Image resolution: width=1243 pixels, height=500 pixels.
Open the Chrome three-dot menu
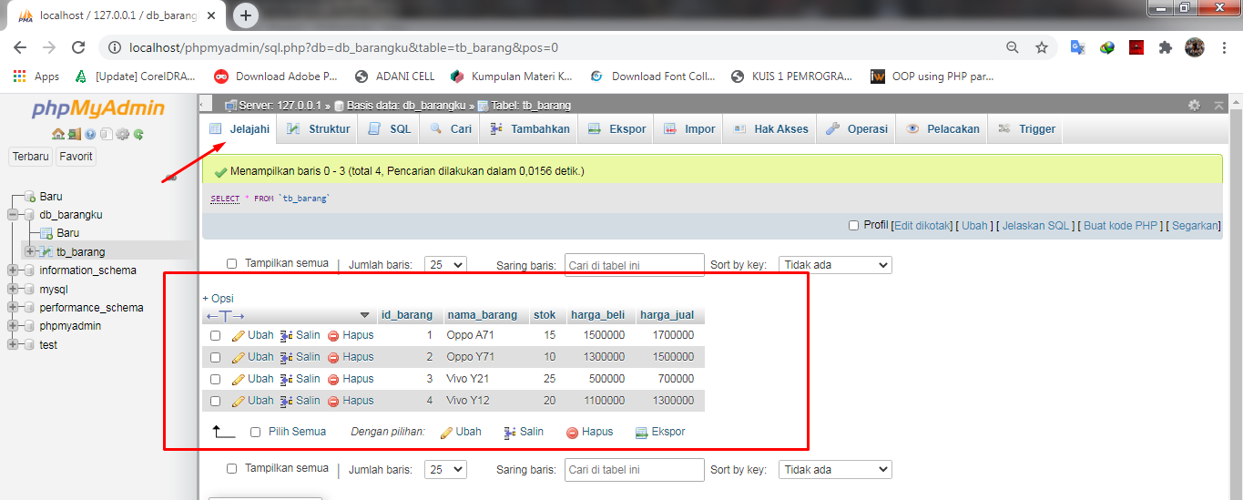tap(1225, 47)
